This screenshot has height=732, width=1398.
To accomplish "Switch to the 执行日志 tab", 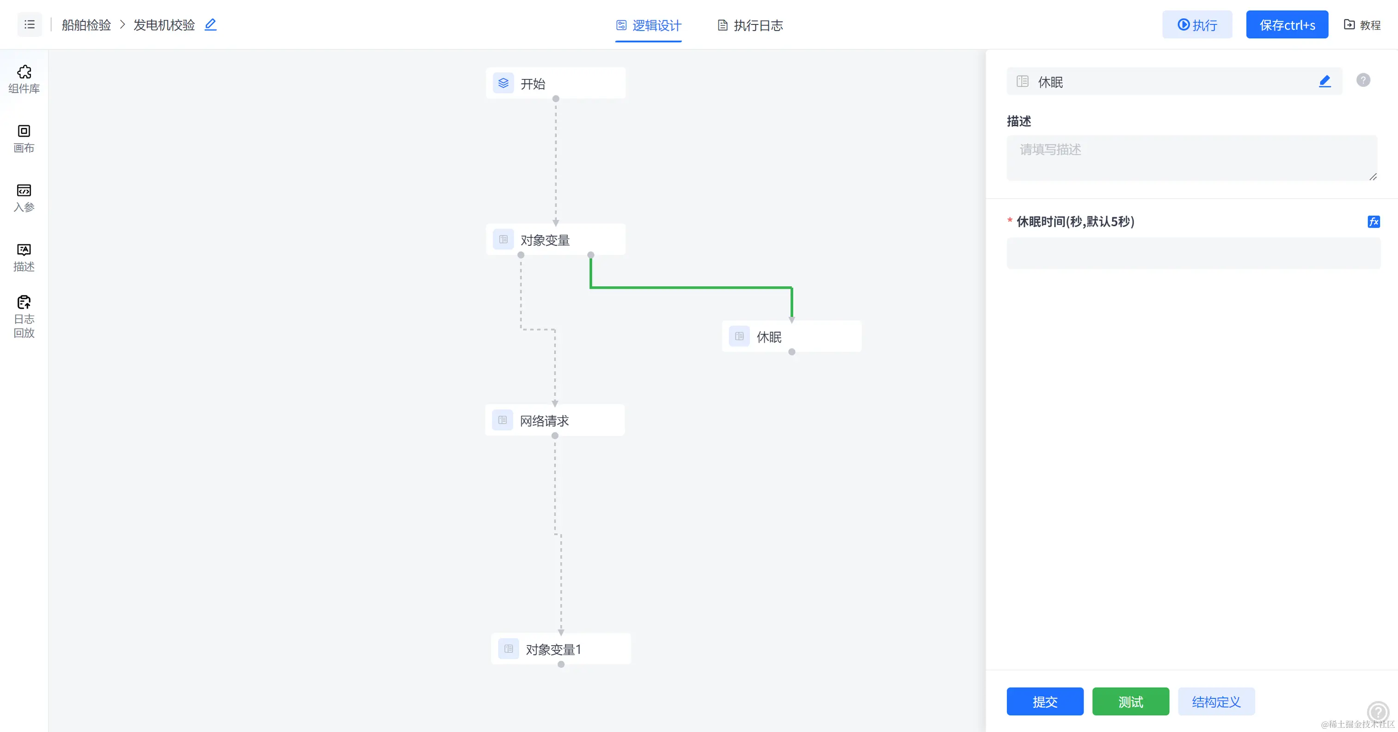I will coord(751,25).
